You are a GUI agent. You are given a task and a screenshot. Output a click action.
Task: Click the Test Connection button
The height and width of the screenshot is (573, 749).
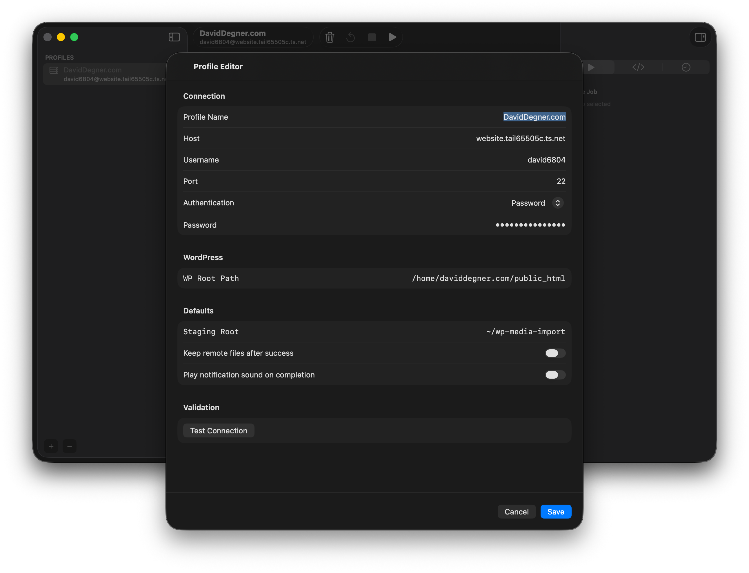[x=219, y=430]
